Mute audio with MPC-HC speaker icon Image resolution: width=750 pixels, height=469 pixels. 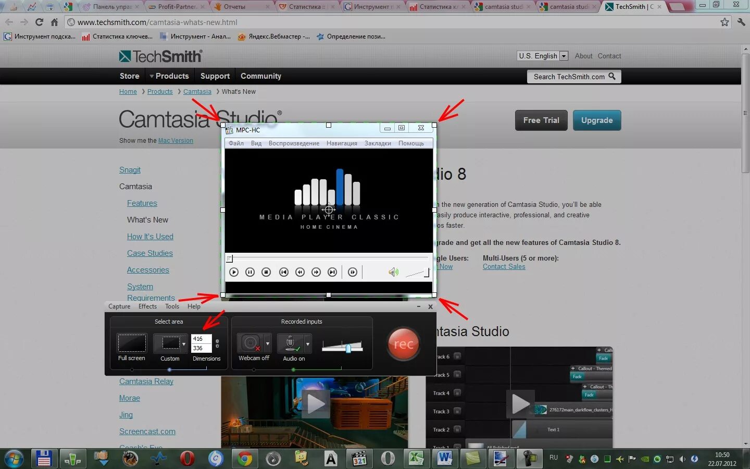pyautogui.click(x=393, y=272)
